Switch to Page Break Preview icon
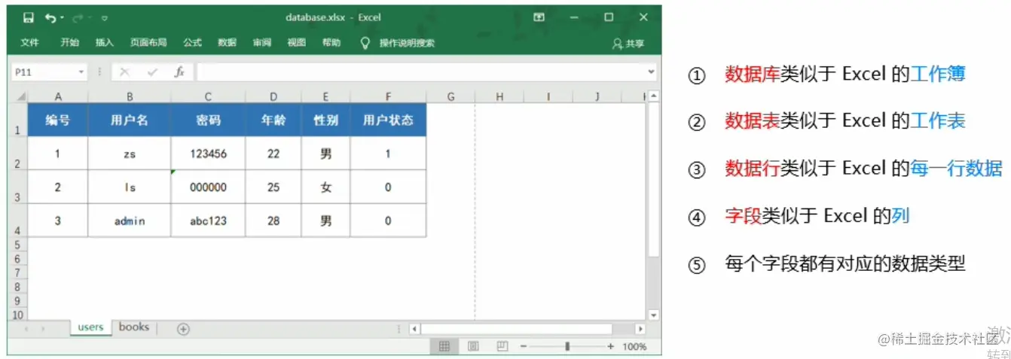The height and width of the screenshot is (359, 1011). 502,346
